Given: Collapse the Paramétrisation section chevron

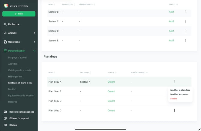Looking at the screenshot, I should 34,51.
